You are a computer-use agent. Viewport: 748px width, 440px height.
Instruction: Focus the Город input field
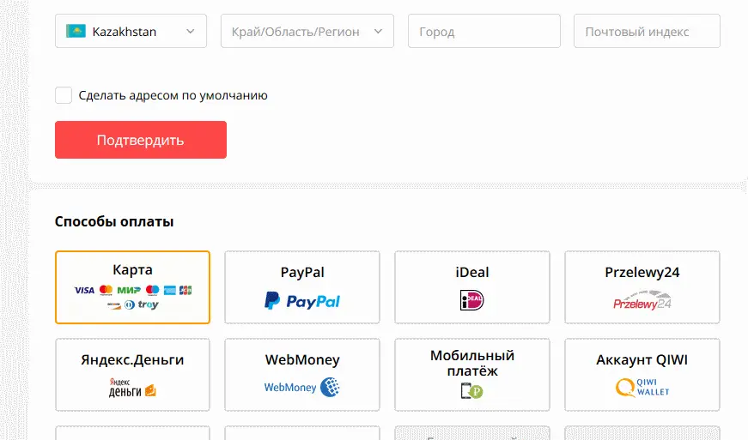click(484, 31)
